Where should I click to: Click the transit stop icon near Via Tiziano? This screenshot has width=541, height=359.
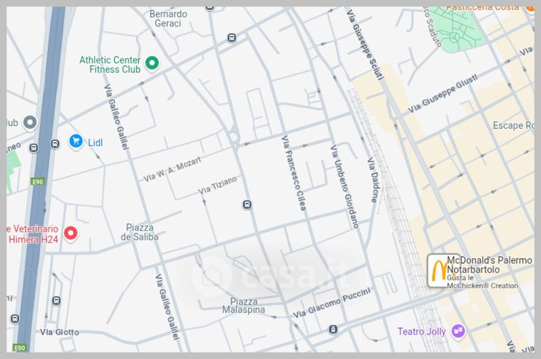247,205
